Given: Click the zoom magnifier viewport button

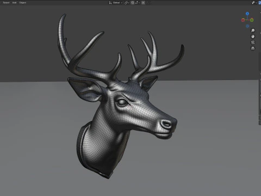Looking at the screenshot, I should click(253, 30).
